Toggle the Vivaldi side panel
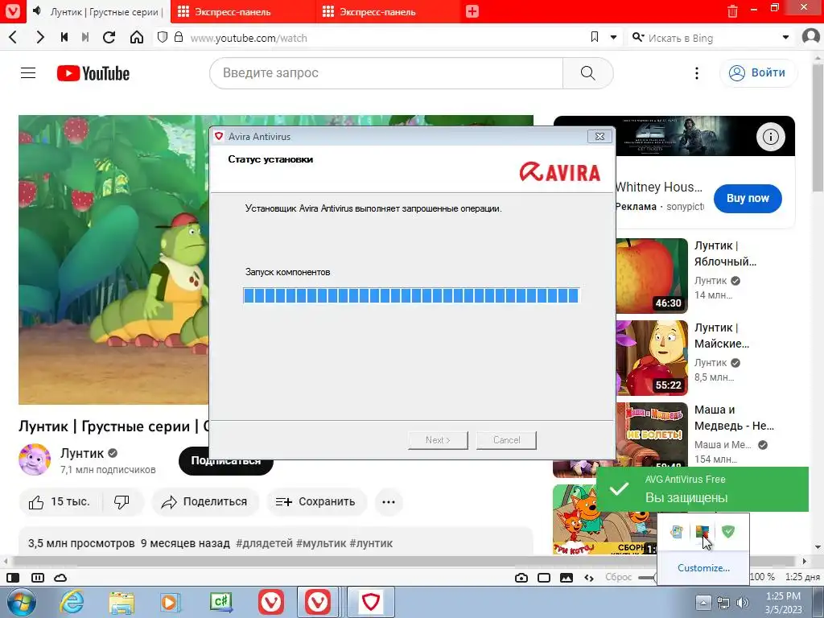This screenshot has height=618, width=824. click(13, 578)
